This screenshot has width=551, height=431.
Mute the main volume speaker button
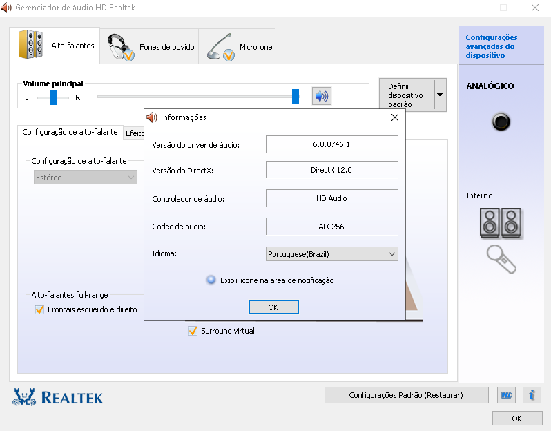[x=322, y=96]
